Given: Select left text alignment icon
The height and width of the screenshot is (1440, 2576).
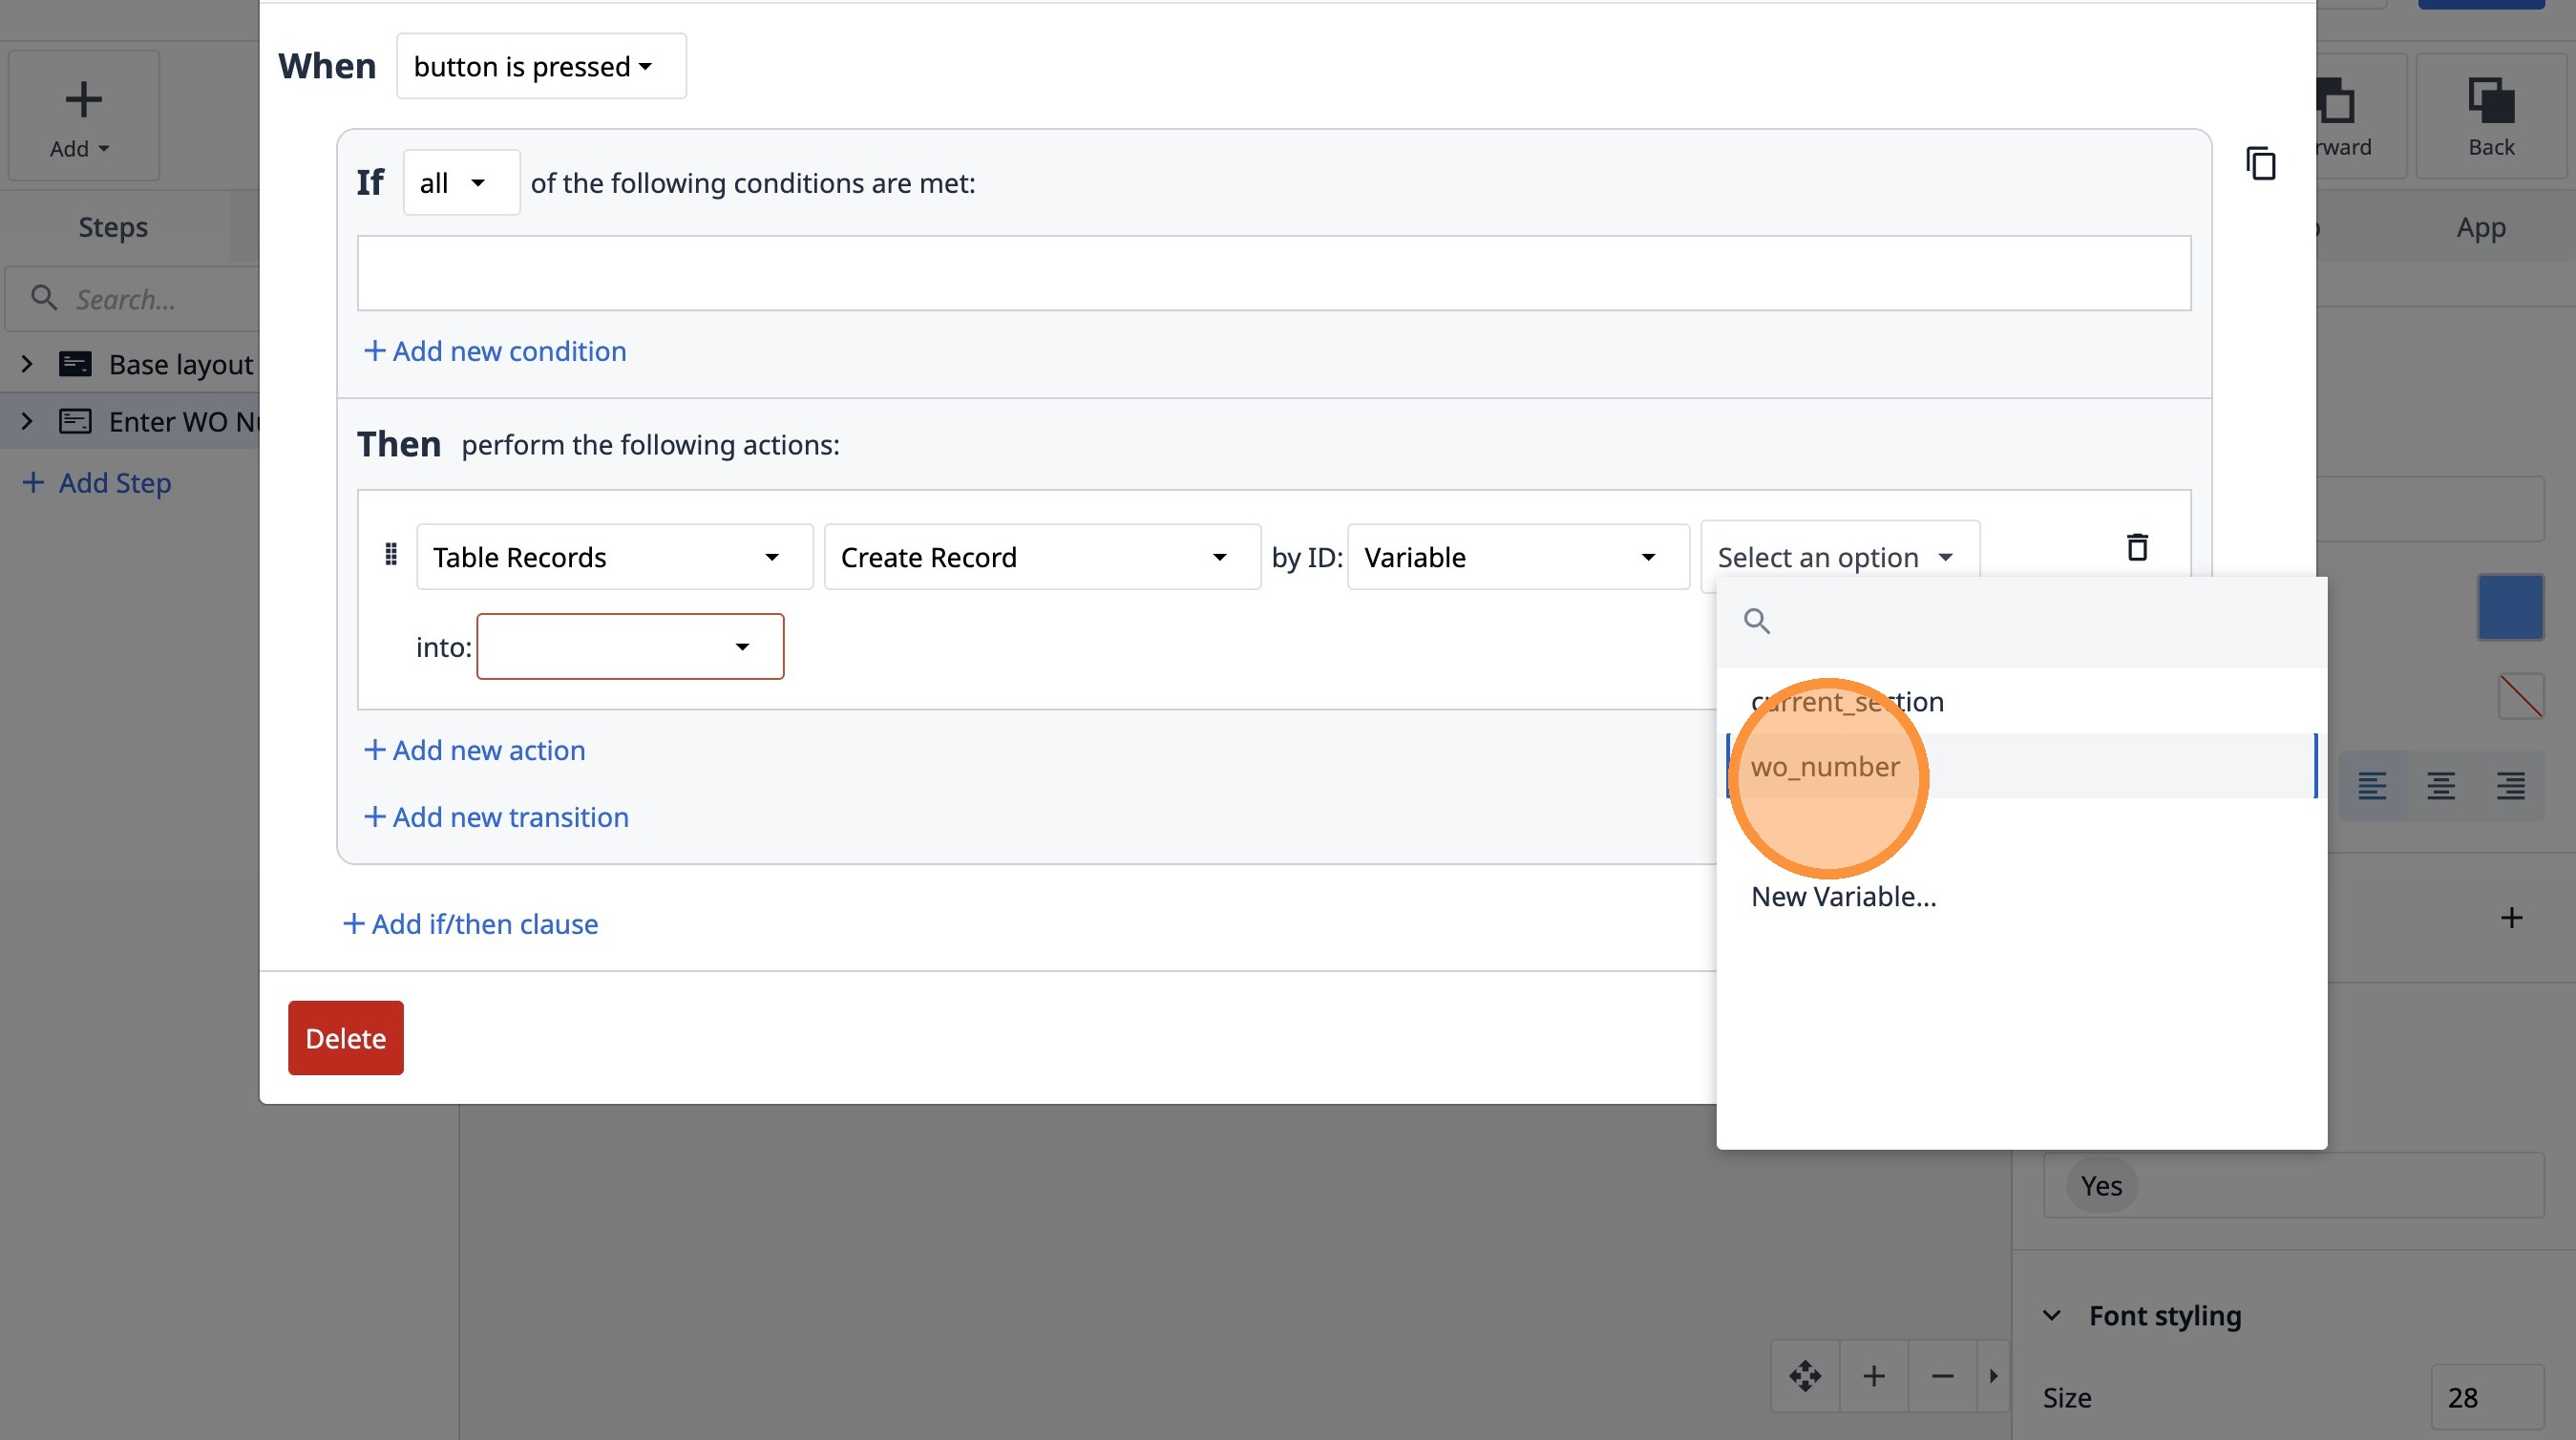Looking at the screenshot, I should [x=2372, y=786].
